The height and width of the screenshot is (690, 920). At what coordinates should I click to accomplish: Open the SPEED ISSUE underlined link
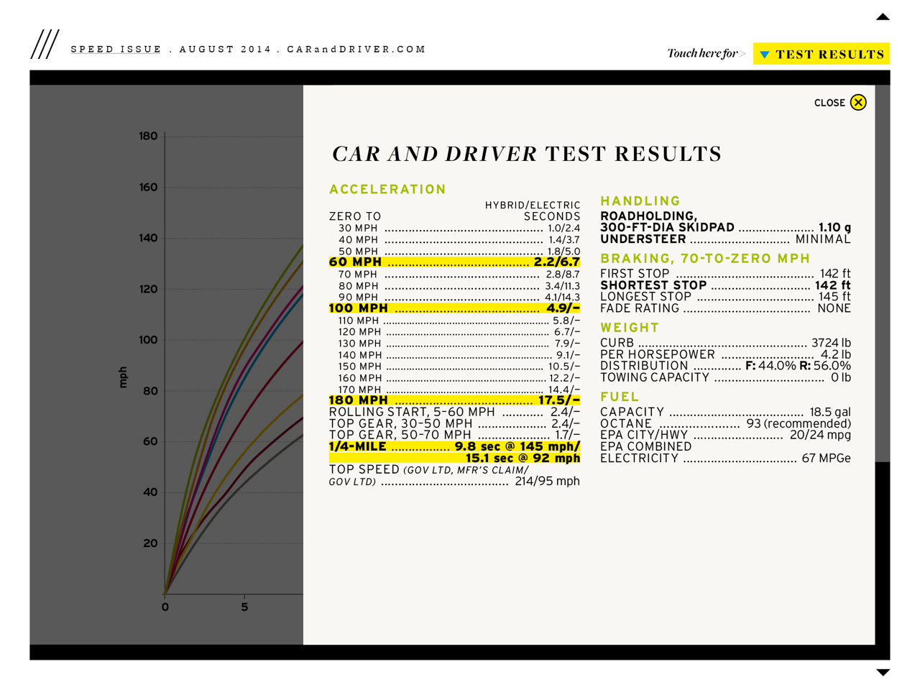coord(116,50)
